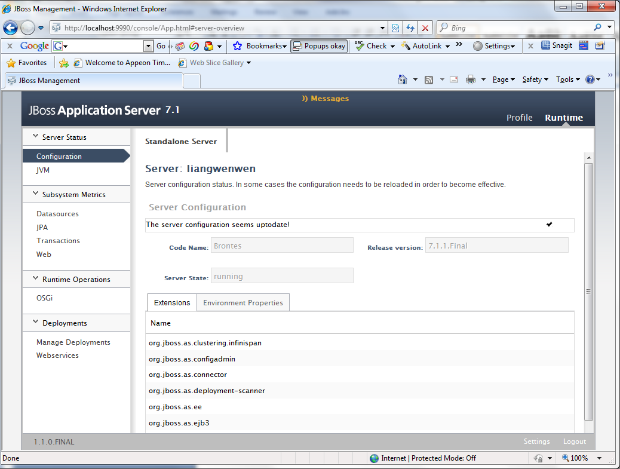Viewport: 620px width, 469px height.
Task: Open Favorites with the star button
Action: pyautogui.click(x=27, y=63)
